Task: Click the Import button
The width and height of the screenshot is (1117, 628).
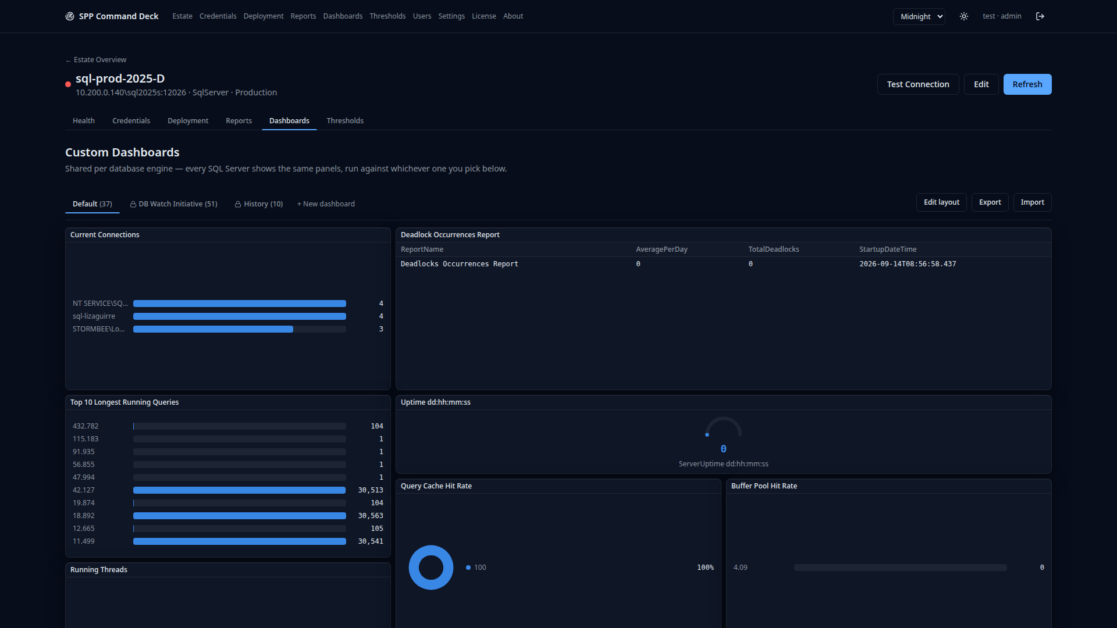Action: [1032, 202]
